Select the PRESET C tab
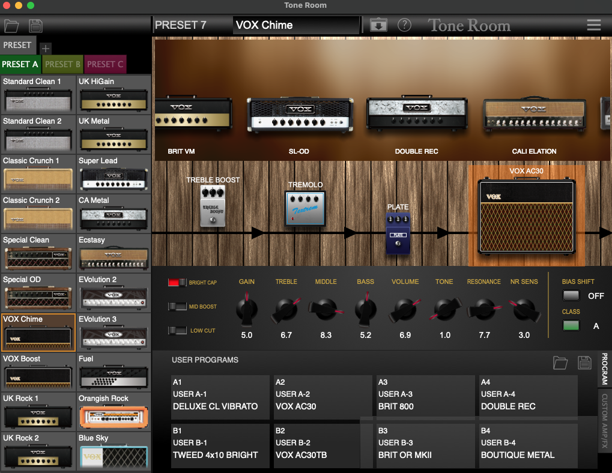This screenshot has height=473, width=612. click(105, 64)
